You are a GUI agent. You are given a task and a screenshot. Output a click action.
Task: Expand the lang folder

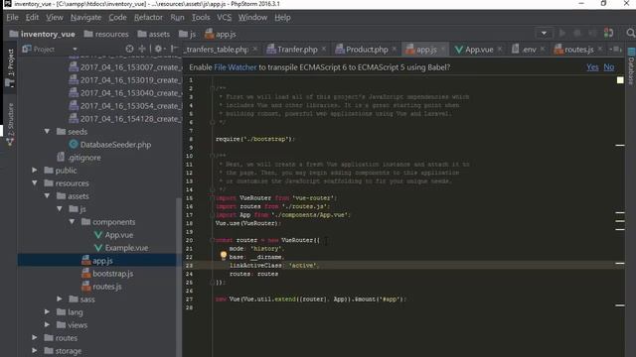47,311
